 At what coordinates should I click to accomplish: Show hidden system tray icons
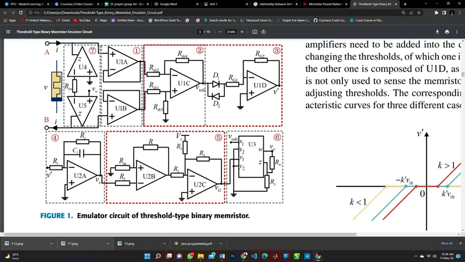coord(416,256)
